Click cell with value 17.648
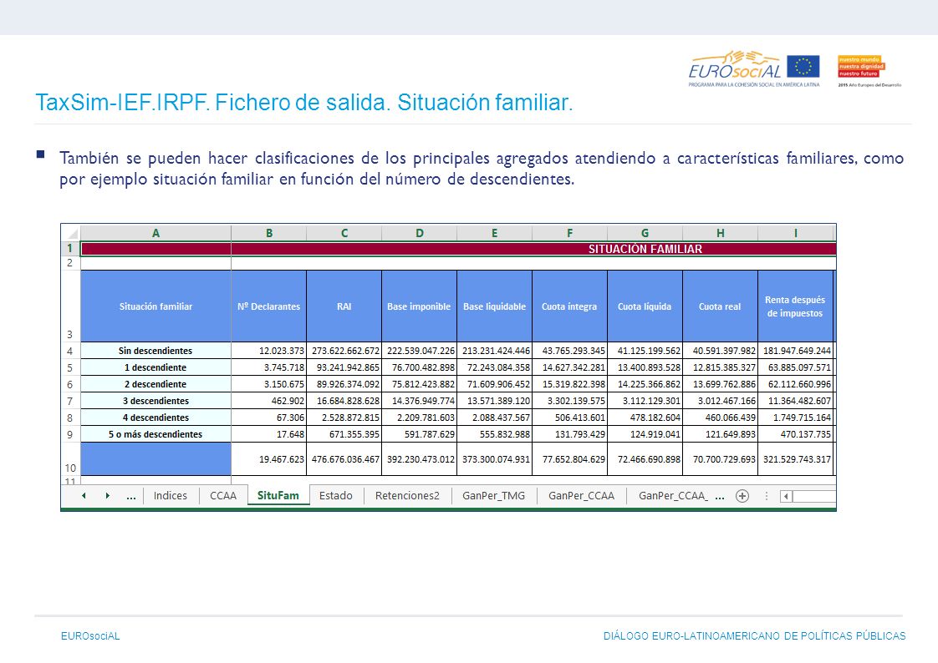 [269, 434]
